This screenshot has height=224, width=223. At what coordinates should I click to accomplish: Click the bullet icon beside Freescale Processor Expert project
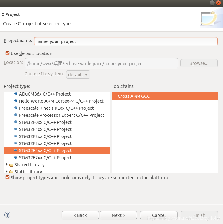pos(16,115)
